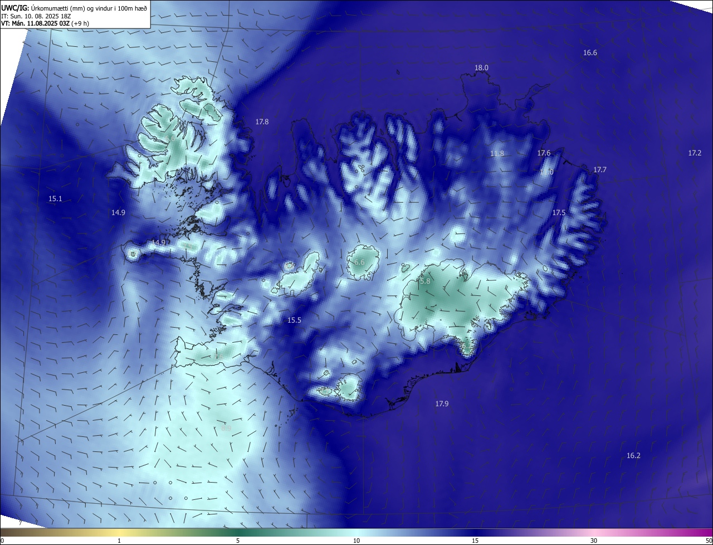Click the 16.2 value in the southeast sea
Screen dimensions: 713x545
point(633,456)
